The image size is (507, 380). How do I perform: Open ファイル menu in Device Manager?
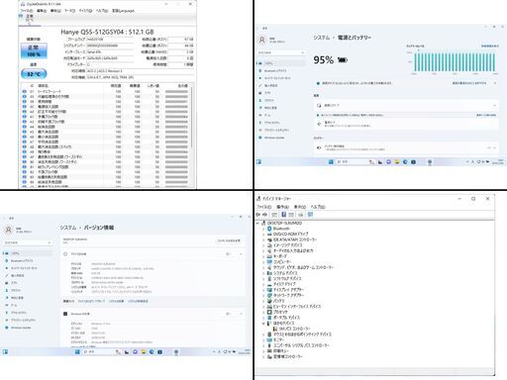click(264, 207)
